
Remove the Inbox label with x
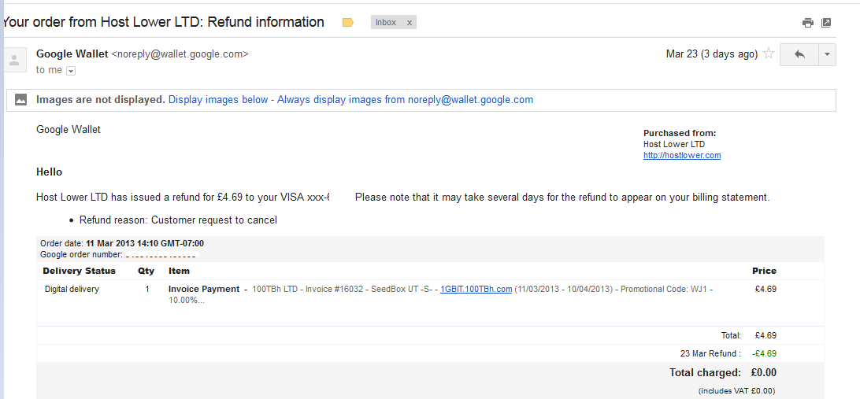coord(410,23)
